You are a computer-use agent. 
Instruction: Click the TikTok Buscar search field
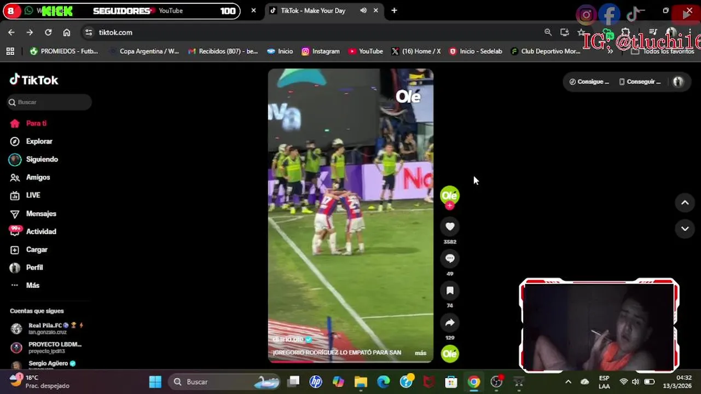(x=49, y=102)
